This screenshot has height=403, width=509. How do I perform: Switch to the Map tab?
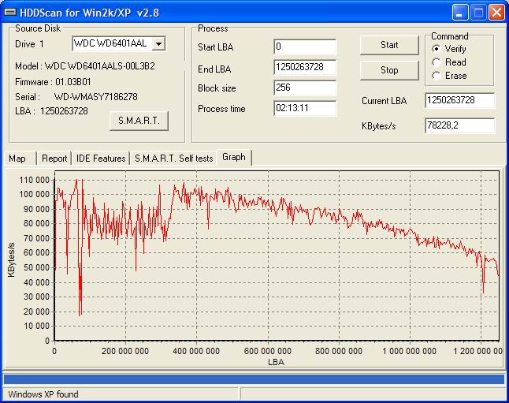pos(19,159)
